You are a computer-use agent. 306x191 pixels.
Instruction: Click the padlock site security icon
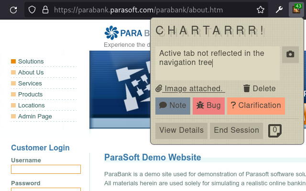[x=45, y=10]
